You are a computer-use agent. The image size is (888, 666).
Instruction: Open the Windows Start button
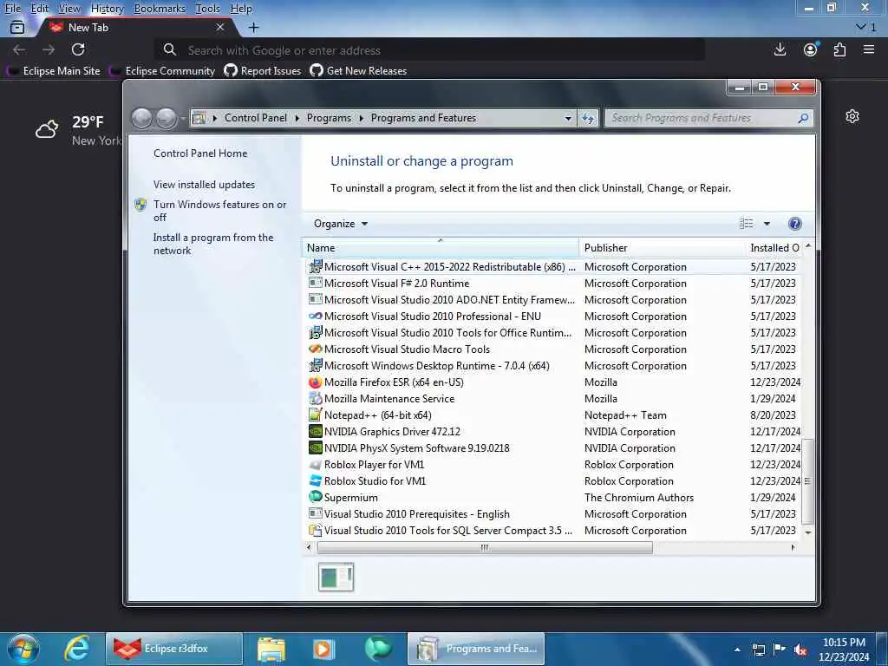coord(23,649)
